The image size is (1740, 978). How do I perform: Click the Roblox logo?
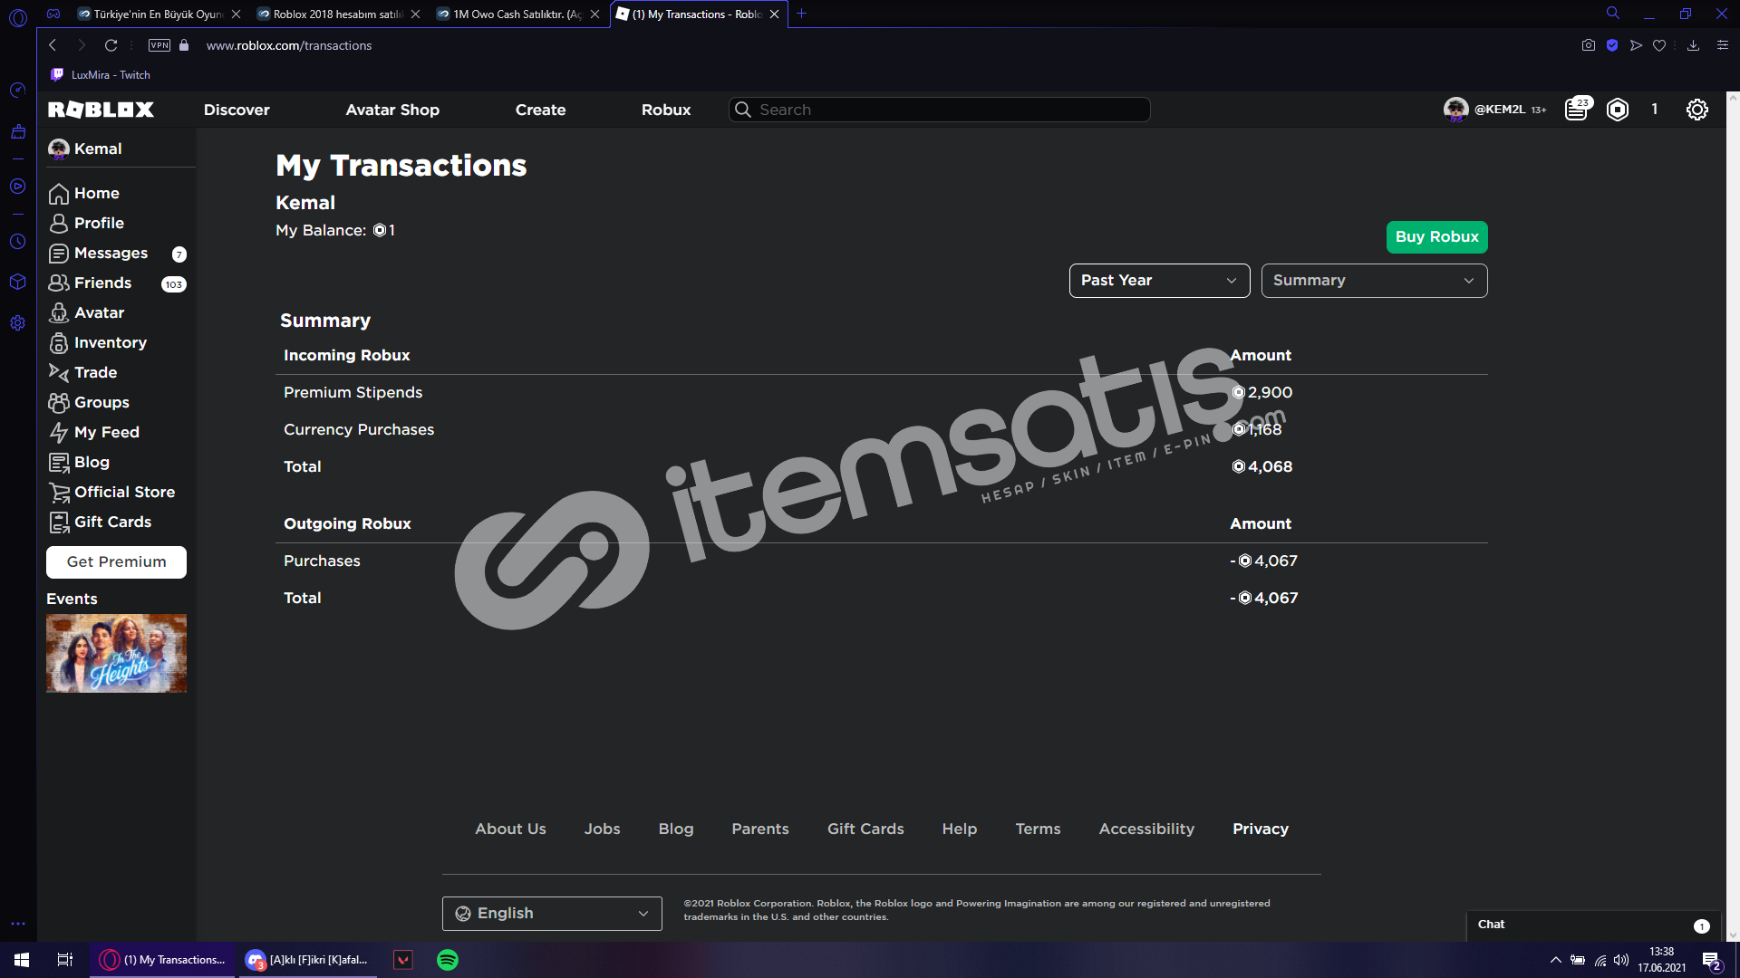point(101,110)
